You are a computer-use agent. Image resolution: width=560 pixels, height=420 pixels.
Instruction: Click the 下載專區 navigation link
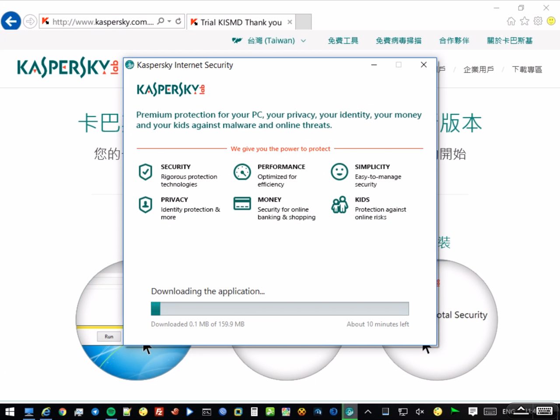pos(527,70)
